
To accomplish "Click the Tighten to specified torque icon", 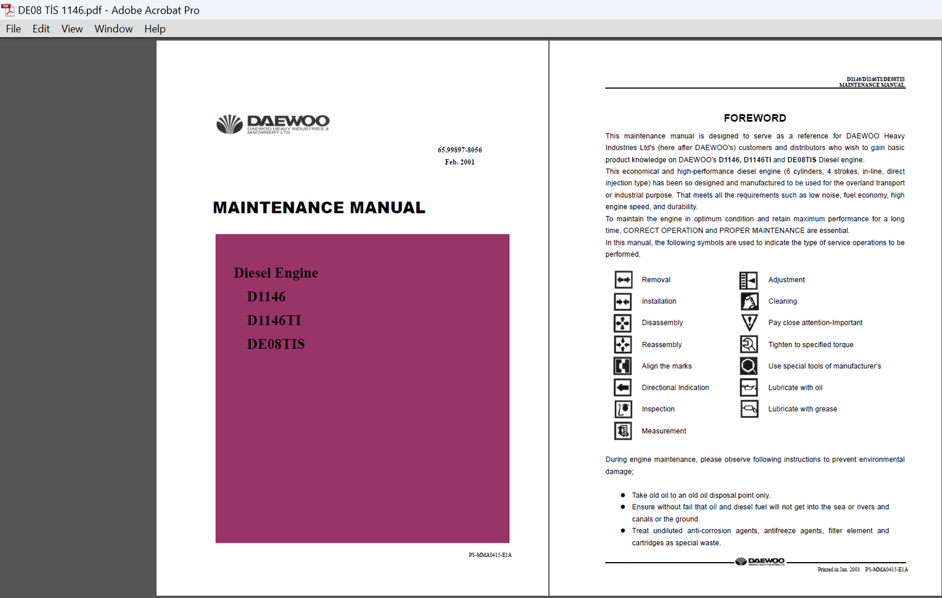I will 749,344.
